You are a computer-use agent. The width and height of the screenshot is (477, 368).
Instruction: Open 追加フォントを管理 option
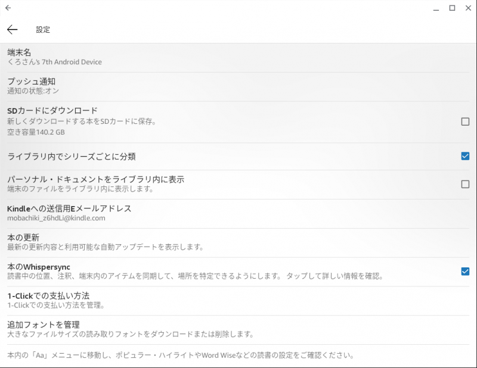[238, 330]
